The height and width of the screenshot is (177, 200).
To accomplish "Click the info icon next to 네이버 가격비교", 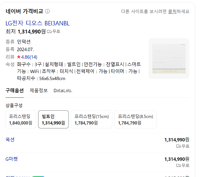I will [x=47, y=11].
